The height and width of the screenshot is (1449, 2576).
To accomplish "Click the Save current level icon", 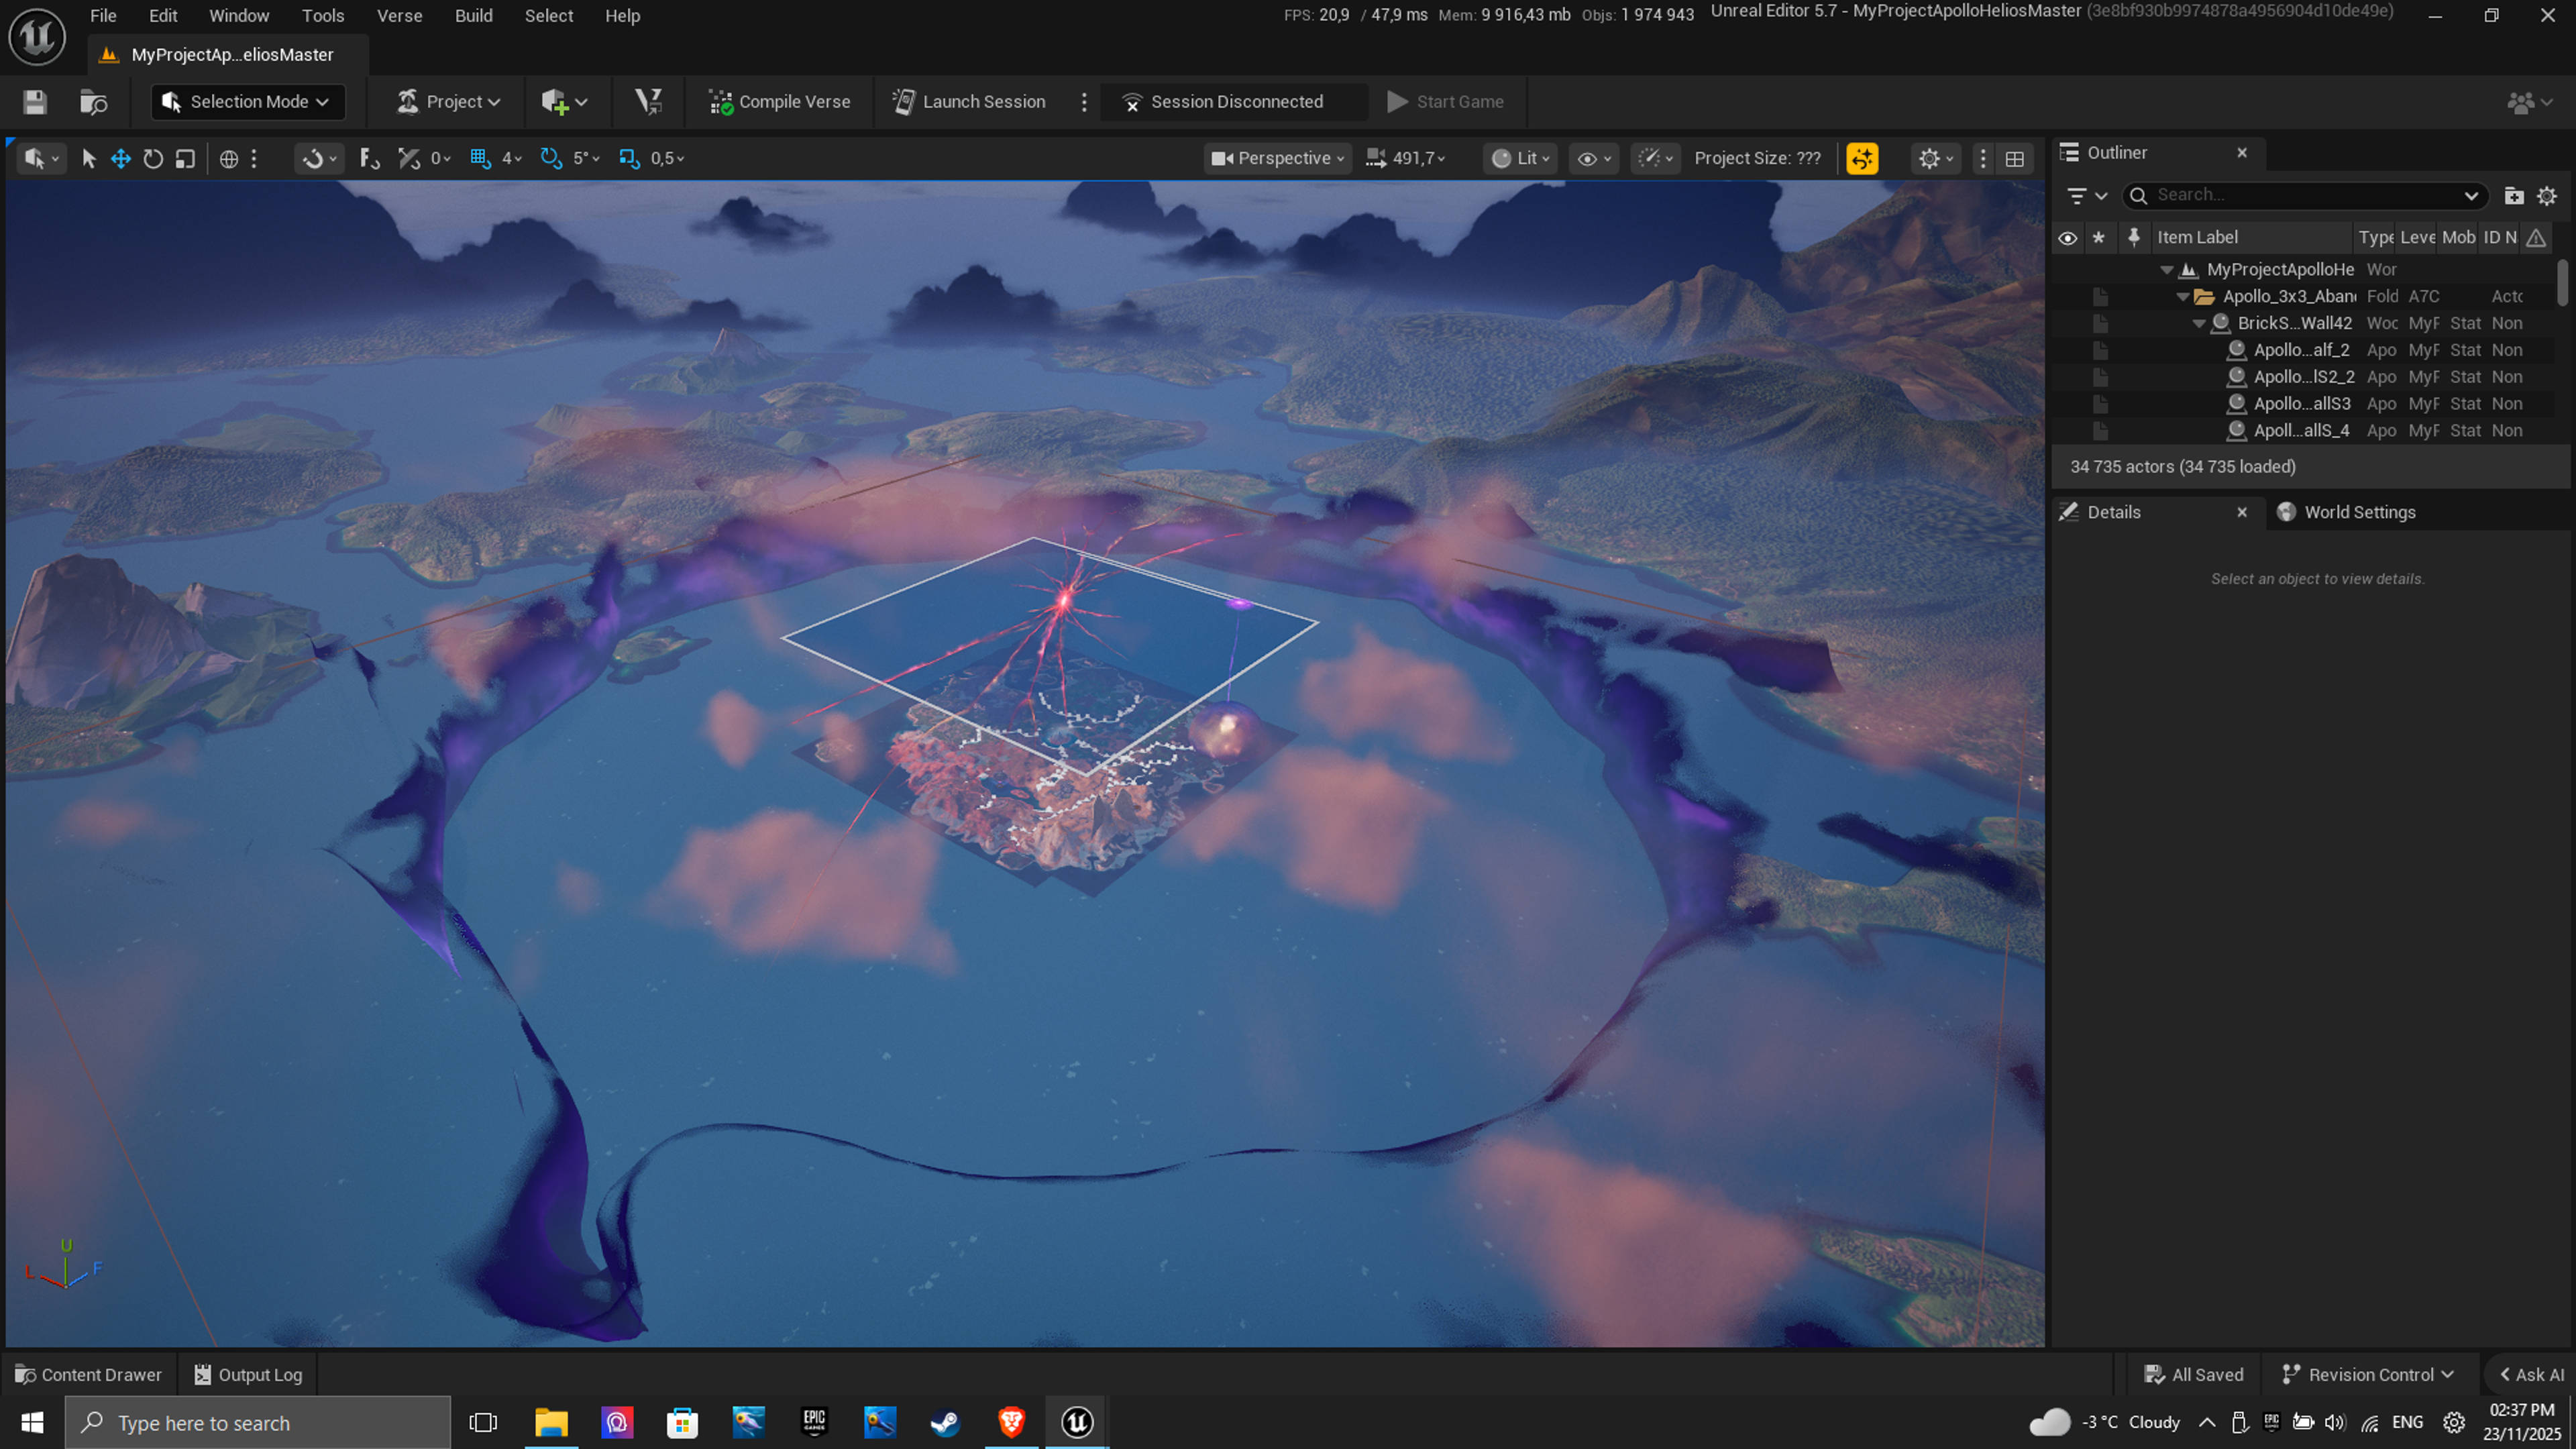I will [x=35, y=102].
